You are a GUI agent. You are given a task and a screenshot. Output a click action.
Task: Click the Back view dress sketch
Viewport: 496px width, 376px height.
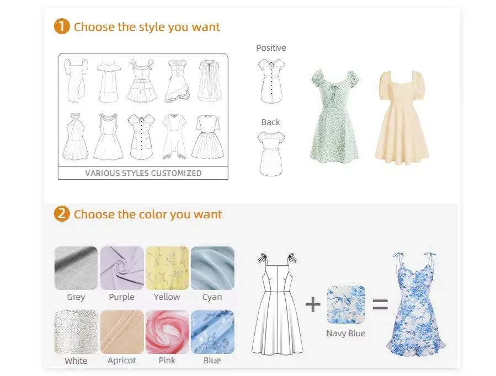271,154
